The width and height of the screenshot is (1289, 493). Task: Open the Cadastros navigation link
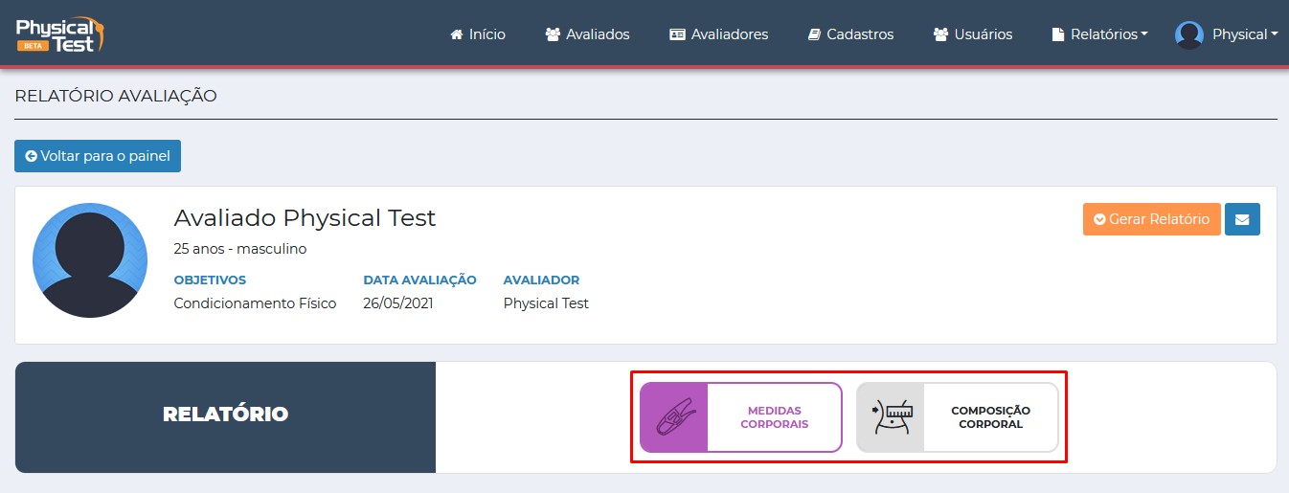[x=859, y=34]
